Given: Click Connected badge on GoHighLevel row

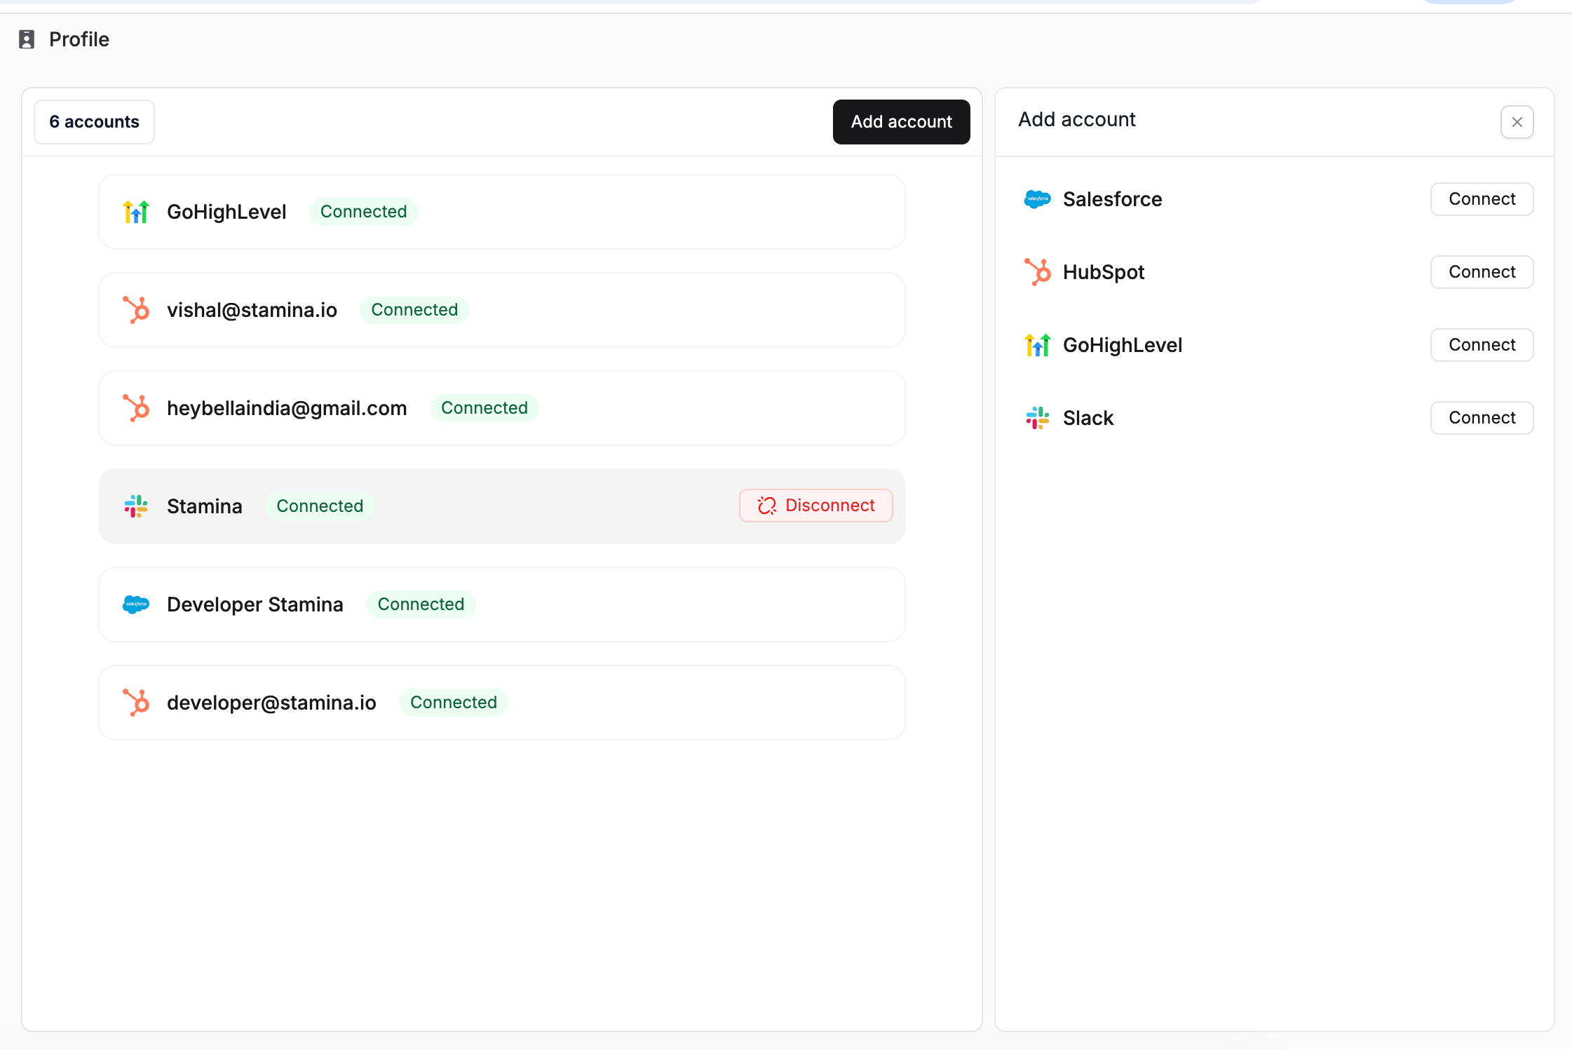Looking at the screenshot, I should pos(364,212).
